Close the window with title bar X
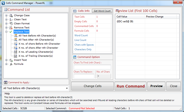The height and width of the screenshot is (112, 184). point(178,2)
